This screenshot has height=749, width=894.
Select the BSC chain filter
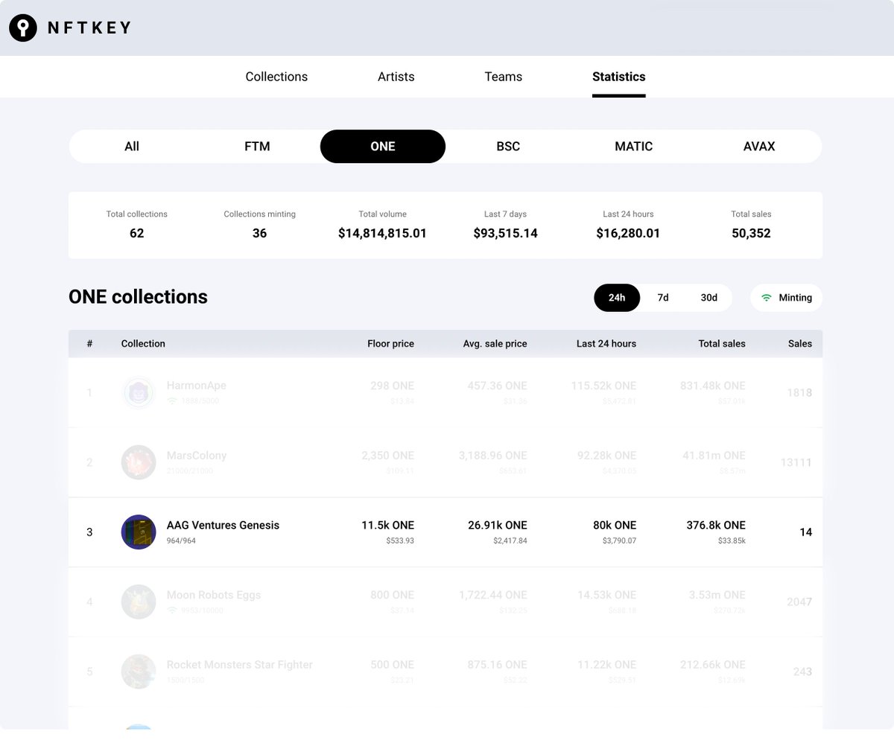[x=507, y=146]
